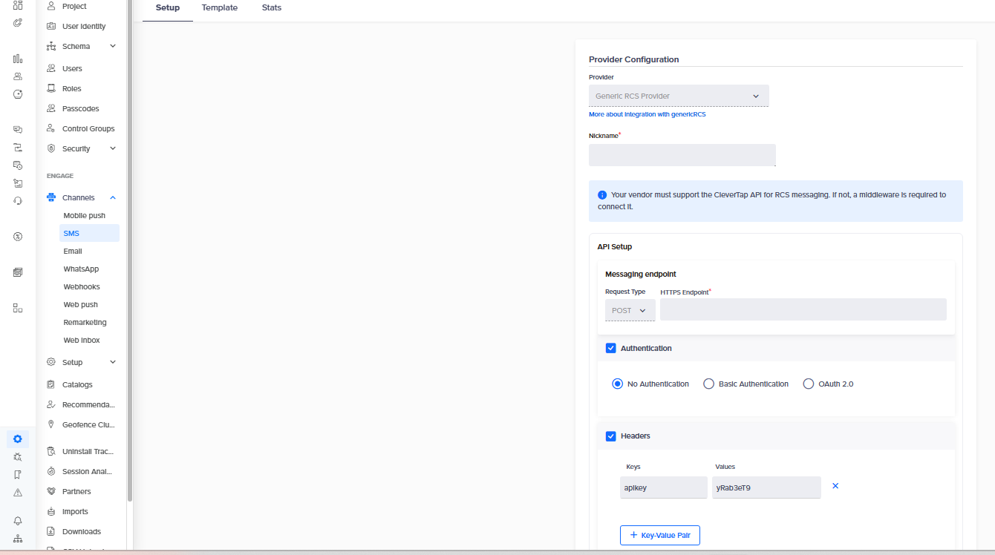Open the bar chart icon in left rail
The image size is (995, 555).
tap(18, 59)
